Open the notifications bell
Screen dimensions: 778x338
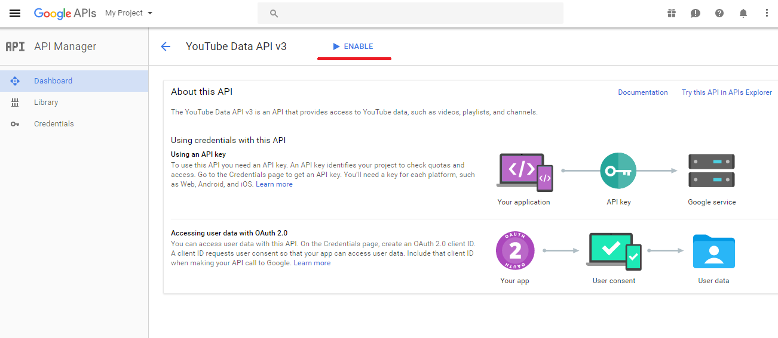(x=743, y=13)
